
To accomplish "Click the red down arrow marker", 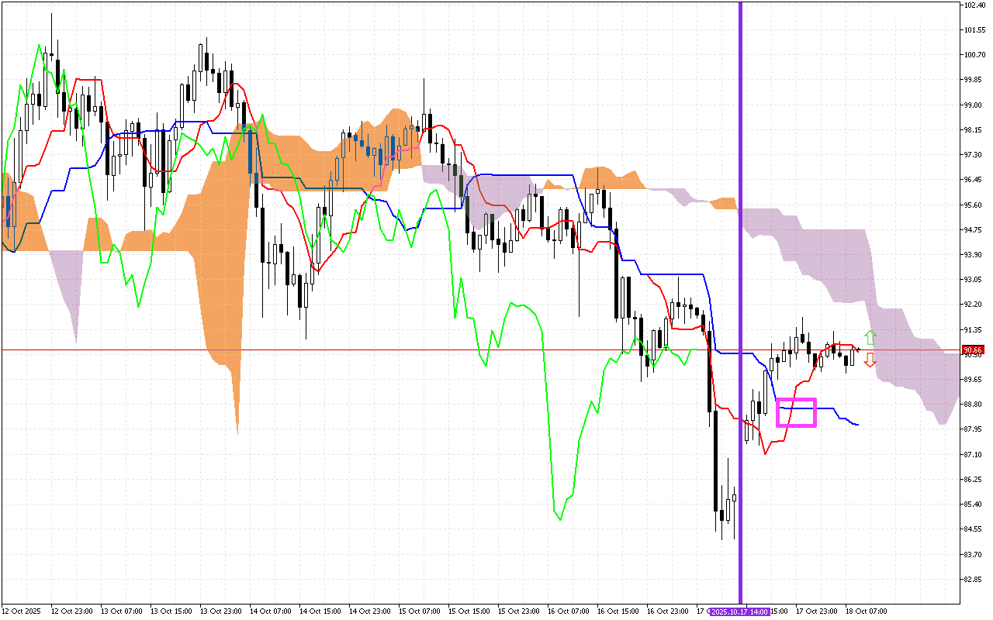I will [x=870, y=360].
